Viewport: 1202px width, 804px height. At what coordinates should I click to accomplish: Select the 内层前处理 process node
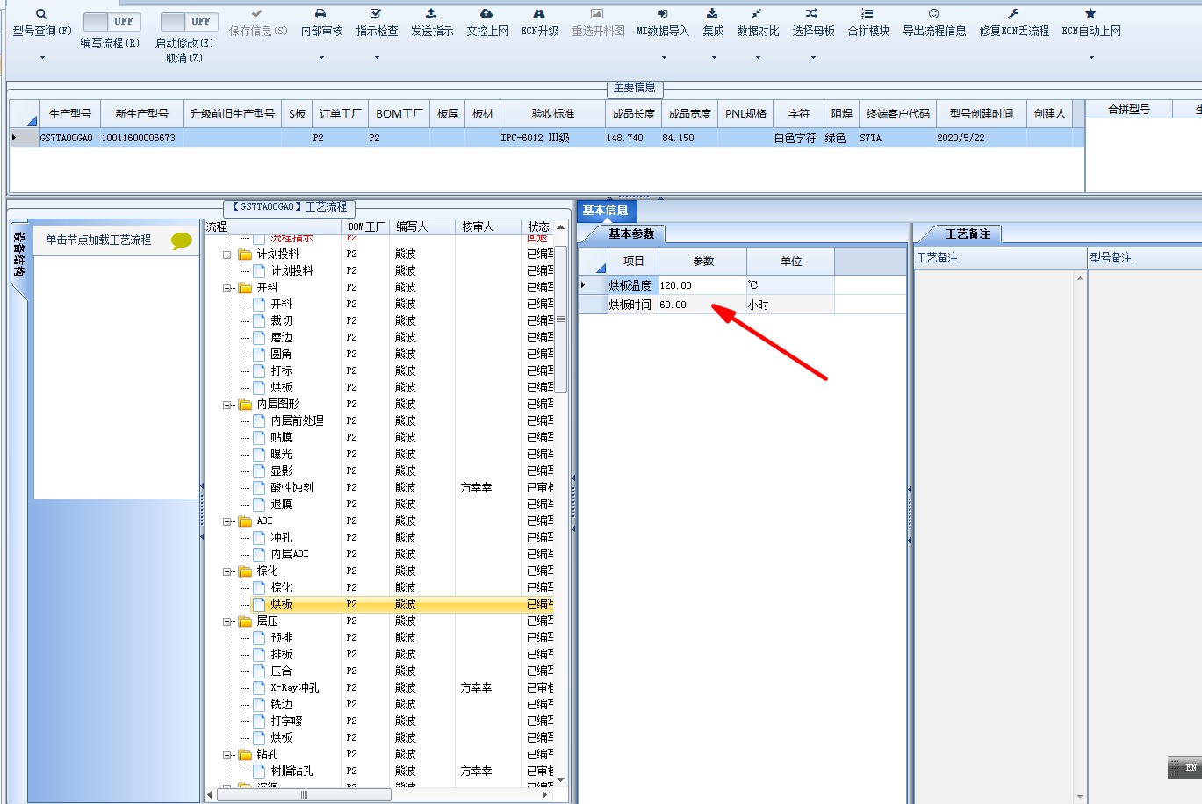pos(297,421)
